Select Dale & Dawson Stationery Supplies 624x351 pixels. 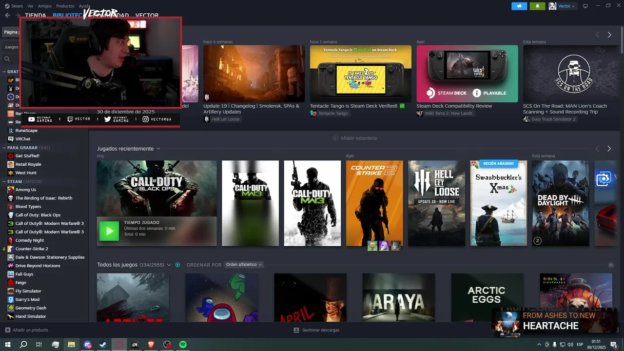(x=50, y=257)
